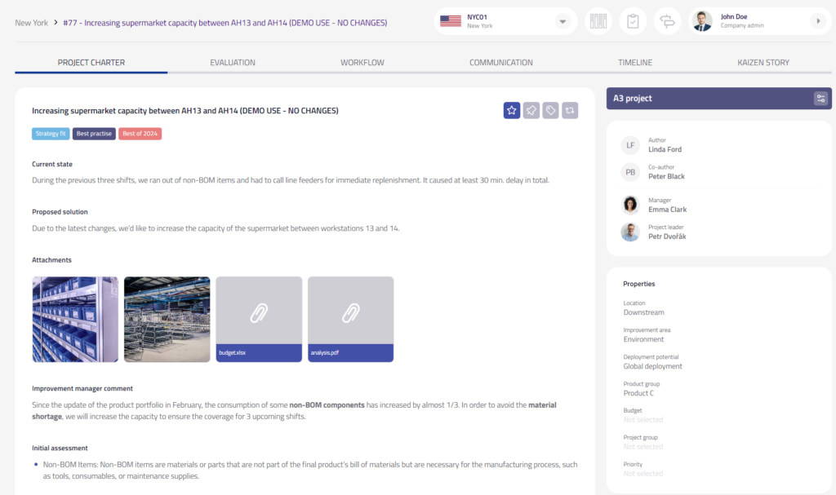Open the Kaizen Story tab
This screenshot has width=836, height=495.
click(x=763, y=62)
